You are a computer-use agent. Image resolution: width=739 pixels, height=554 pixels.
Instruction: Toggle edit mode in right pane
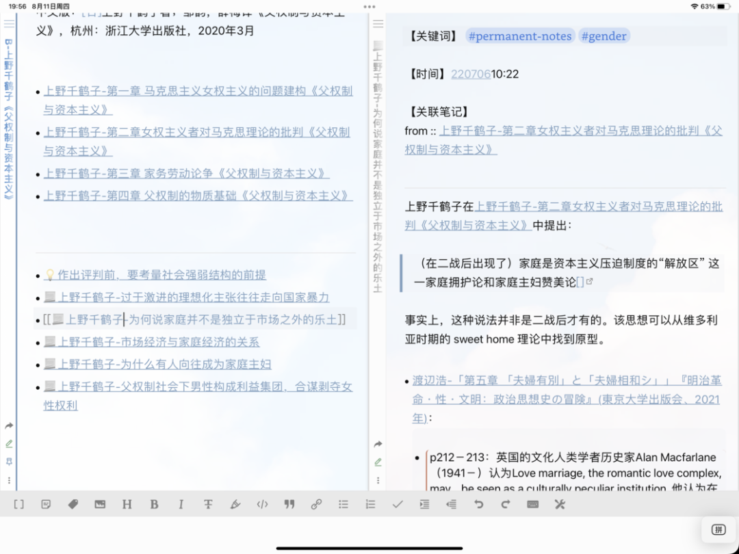pos(378,462)
